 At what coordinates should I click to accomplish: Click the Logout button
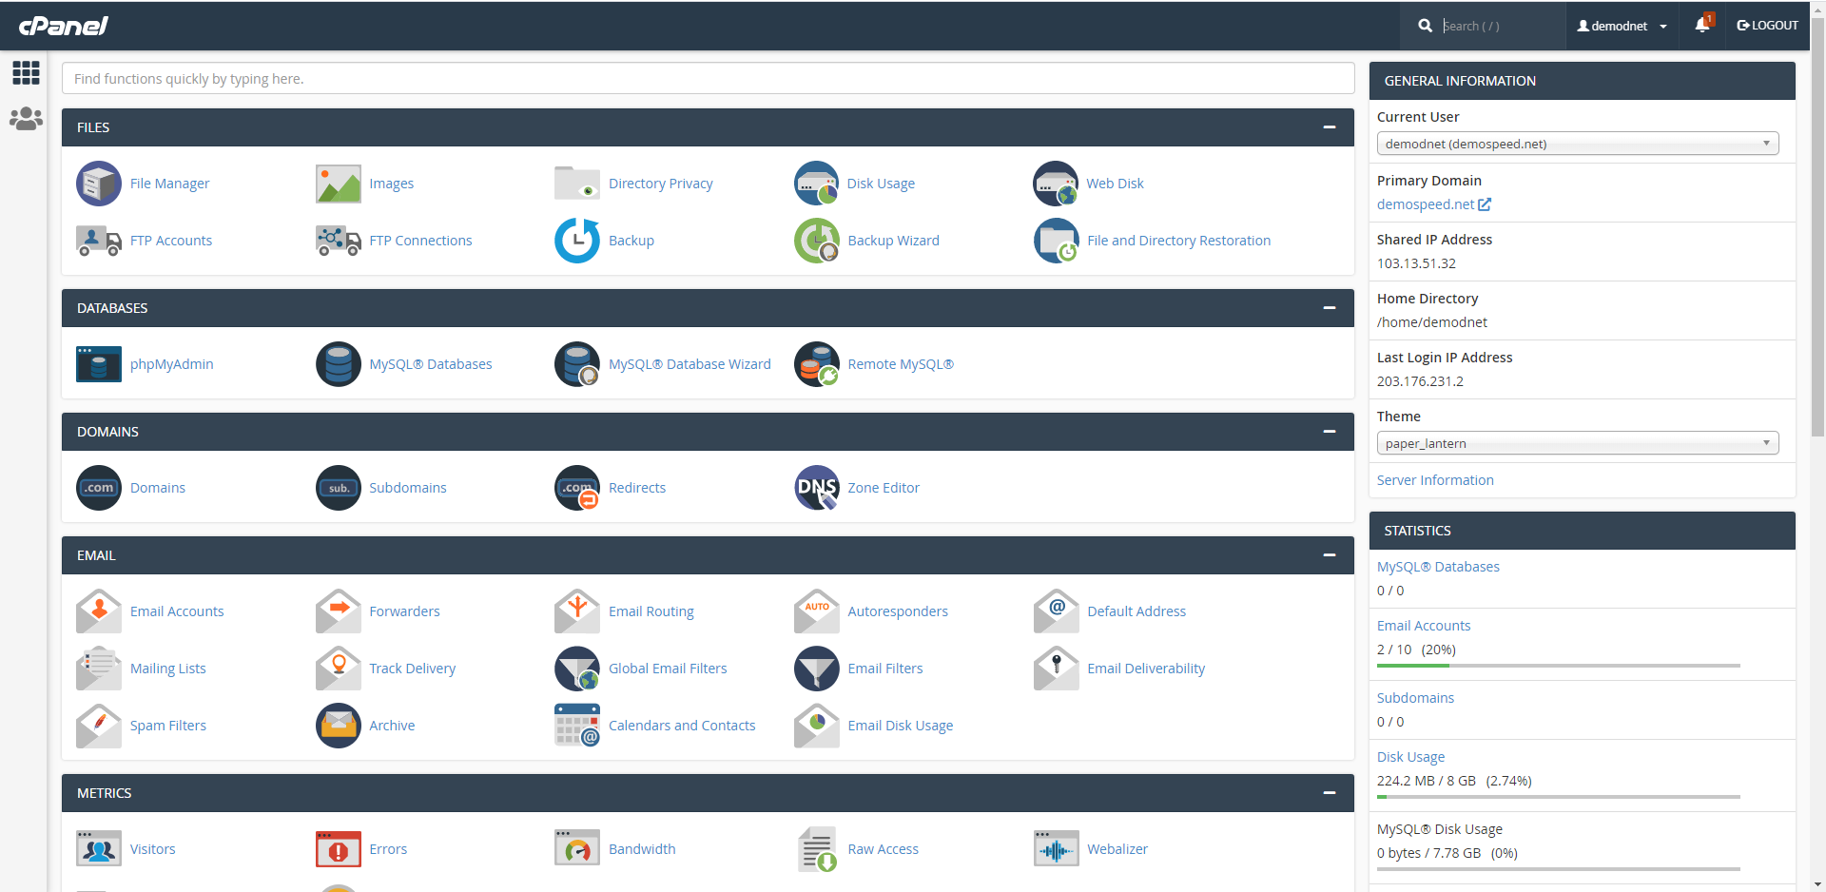tap(1767, 26)
